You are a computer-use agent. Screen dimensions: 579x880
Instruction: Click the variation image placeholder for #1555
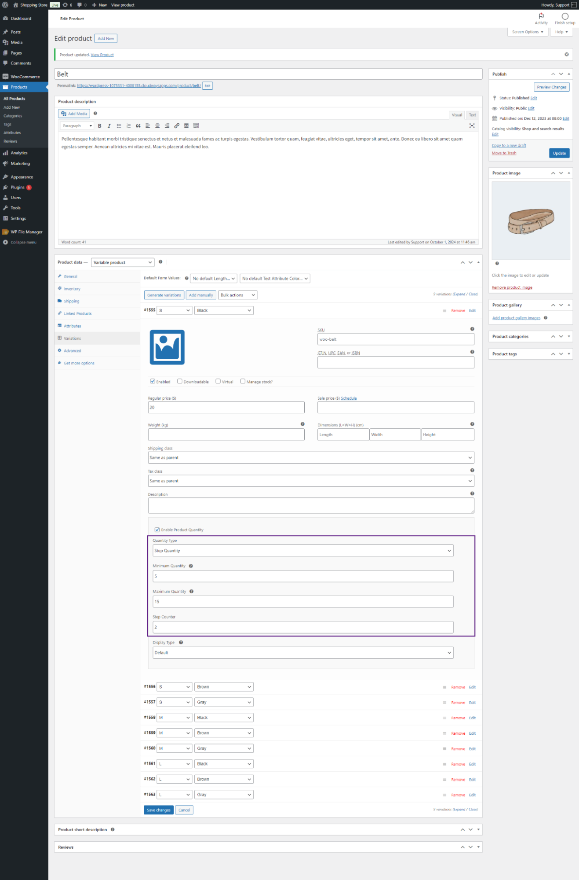(x=167, y=347)
